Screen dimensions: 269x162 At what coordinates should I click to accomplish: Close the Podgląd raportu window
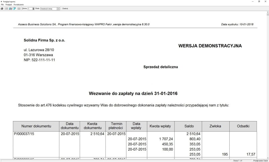click(x=266, y=2)
